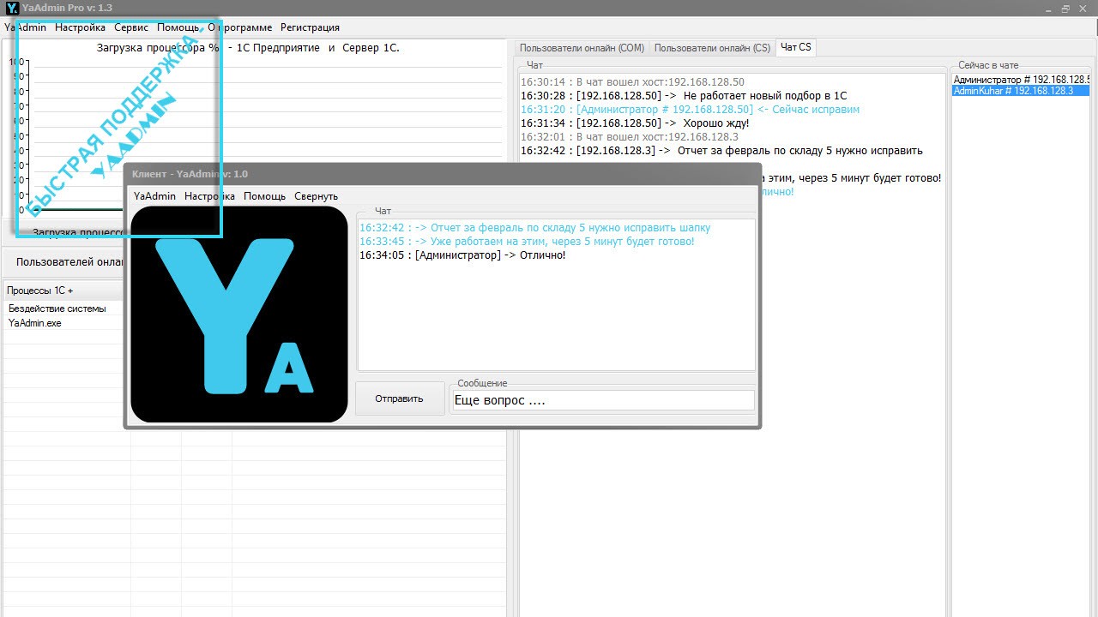
Task: Click the Процессы 1С + column header
Action: [40, 291]
